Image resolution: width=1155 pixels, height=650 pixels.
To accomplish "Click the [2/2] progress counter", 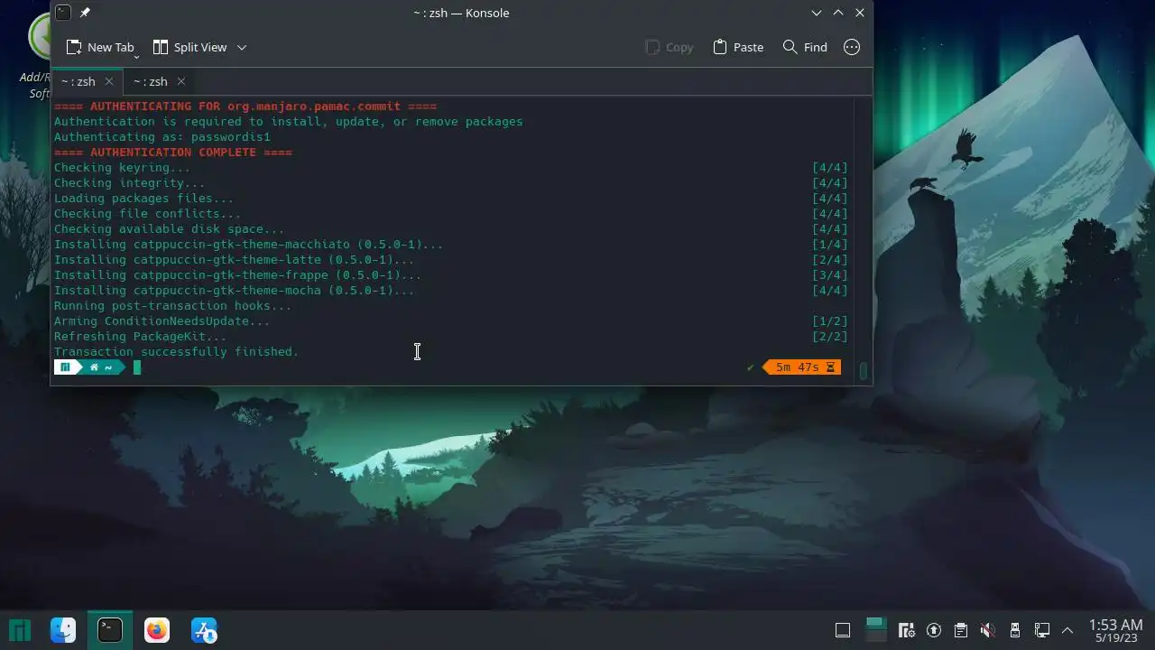I will [x=830, y=337].
